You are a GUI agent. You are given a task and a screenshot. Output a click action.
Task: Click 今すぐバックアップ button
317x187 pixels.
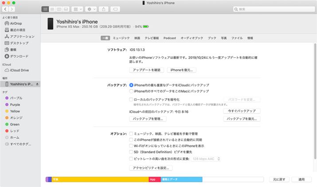[x=242, y=111]
